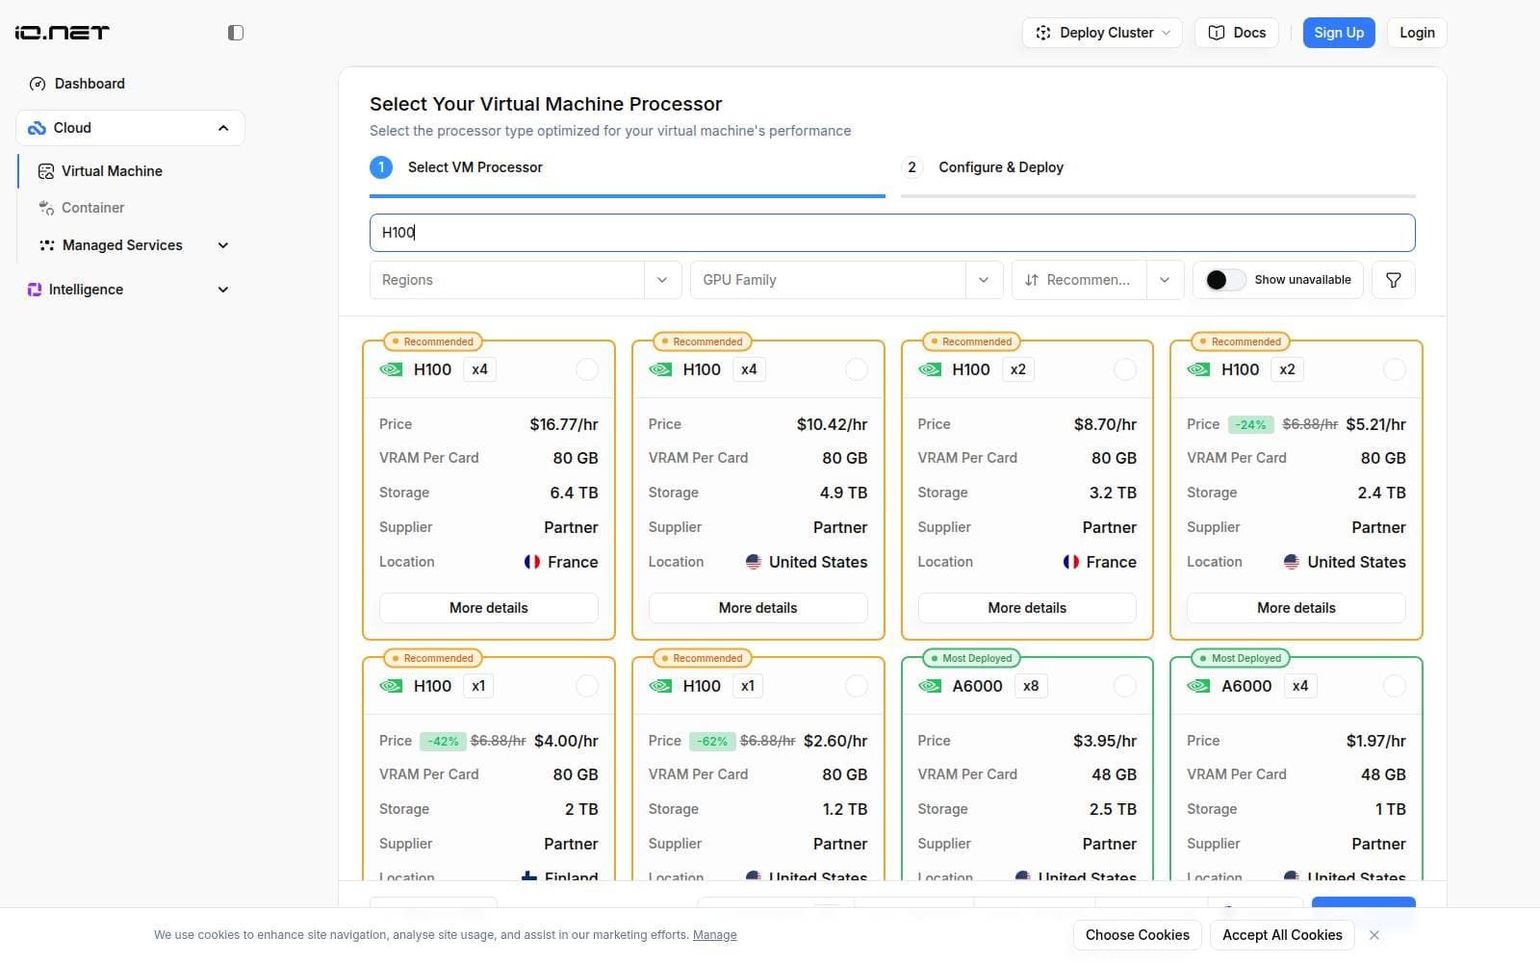The image size is (1540, 962).
Task: View More details for the $5.21/hr H100
Action: click(1296, 608)
